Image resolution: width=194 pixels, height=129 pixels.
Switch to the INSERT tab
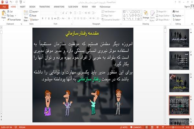click(23, 7)
